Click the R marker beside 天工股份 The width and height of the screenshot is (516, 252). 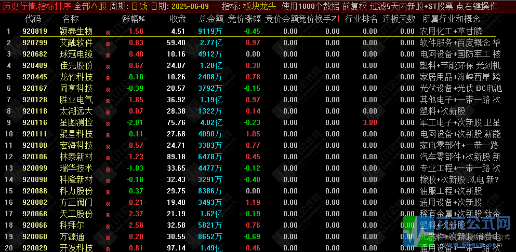pyautogui.click(x=108, y=216)
